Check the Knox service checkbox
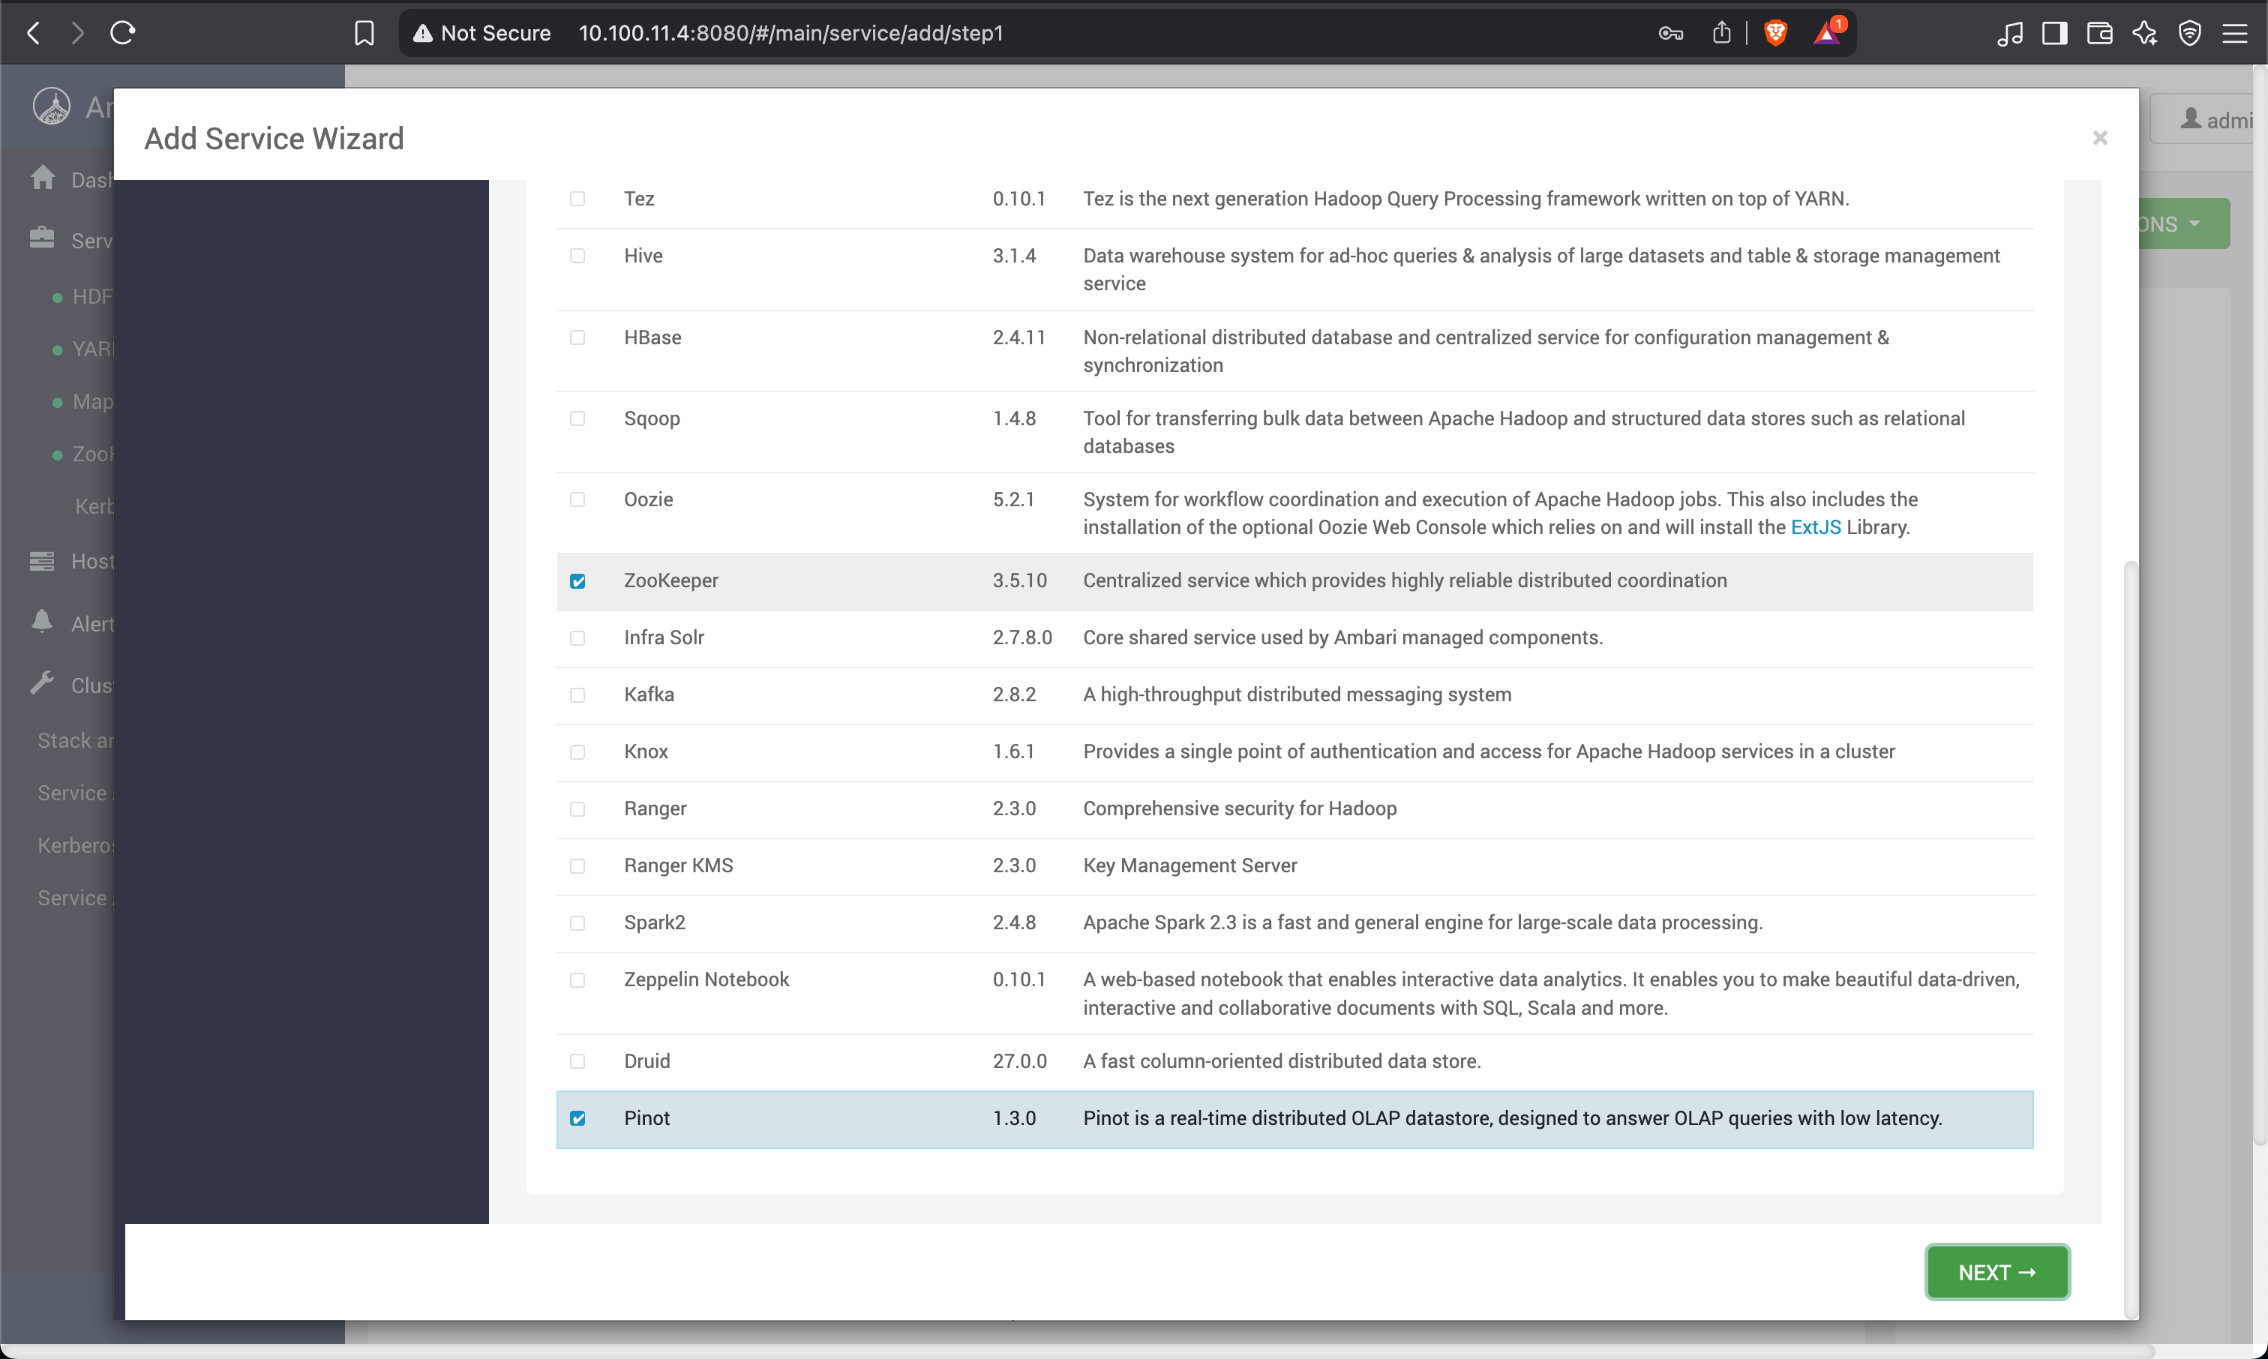This screenshot has height=1359, width=2268. [x=577, y=751]
